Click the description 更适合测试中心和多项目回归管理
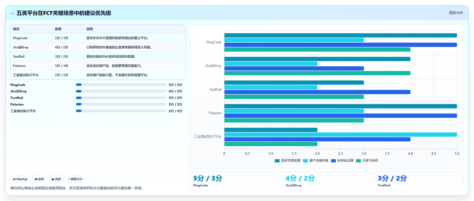This screenshot has width=474, height=201. [x=111, y=57]
